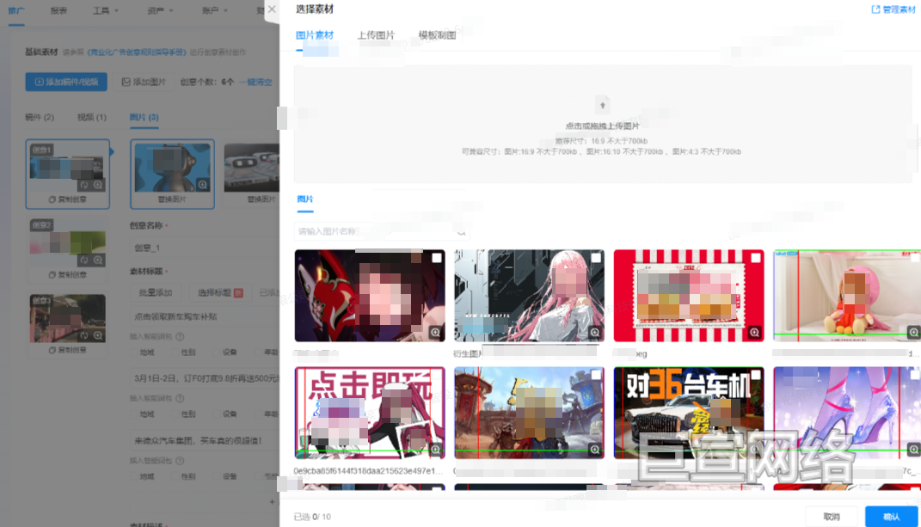Click replace icon on 创意2 card
The width and height of the screenshot is (921, 527).
click(x=84, y=260)
